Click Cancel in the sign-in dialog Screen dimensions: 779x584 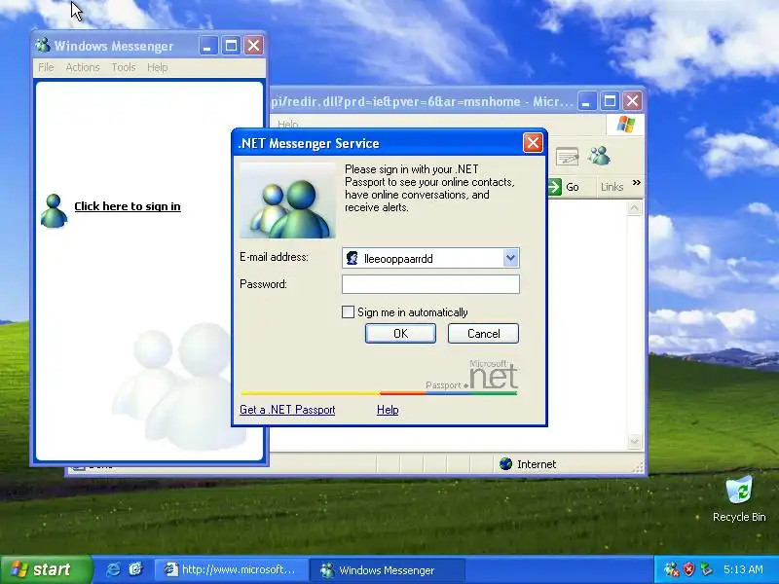tap(483, 333)
